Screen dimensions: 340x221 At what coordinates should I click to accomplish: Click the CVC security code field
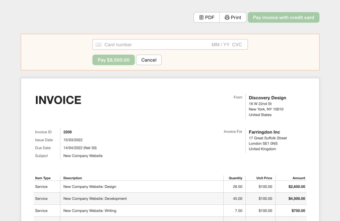tap(237, 45)
